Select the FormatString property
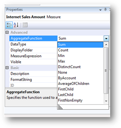This screenshot has height=128, width=121. point(33,80)
